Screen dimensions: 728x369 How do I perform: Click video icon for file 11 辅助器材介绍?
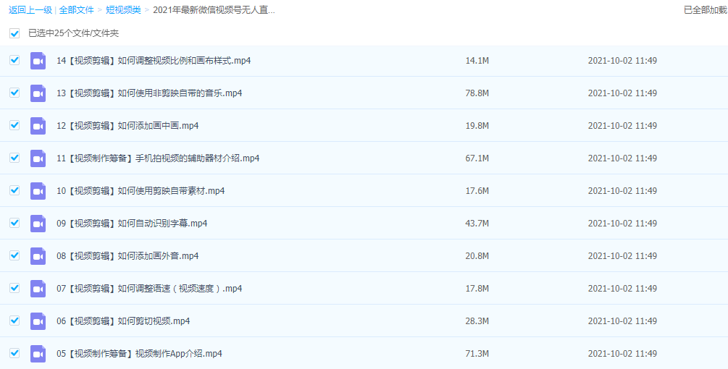38,158
